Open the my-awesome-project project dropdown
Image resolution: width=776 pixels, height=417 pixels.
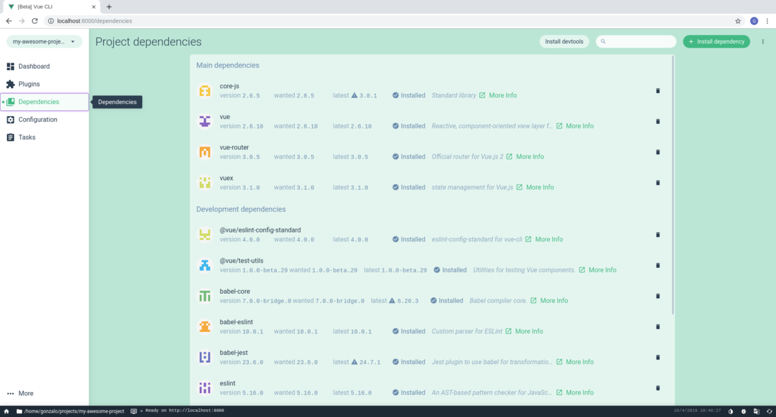[44, 41]
